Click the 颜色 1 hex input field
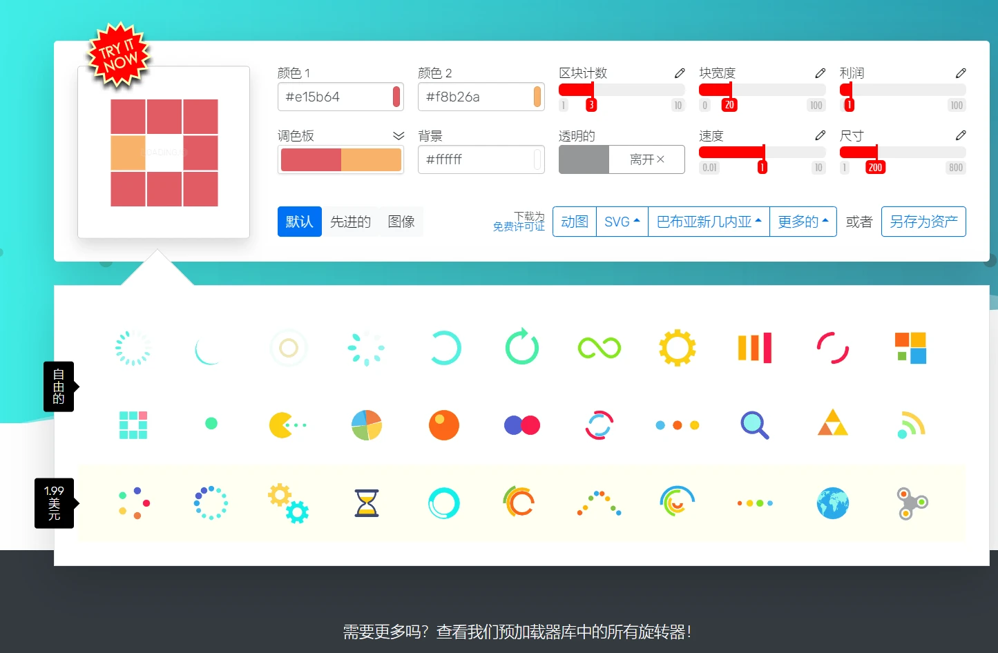This screenshot has width=998, height=653. [x=335, y=97]
